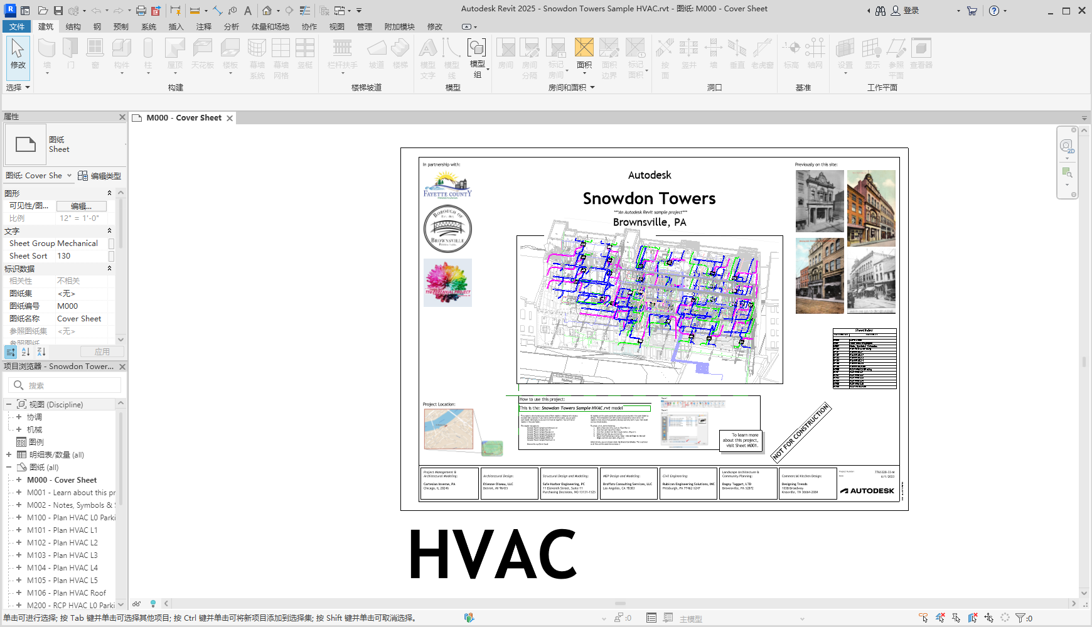Click the 编辑类型 button

click(x=99, y=176)
